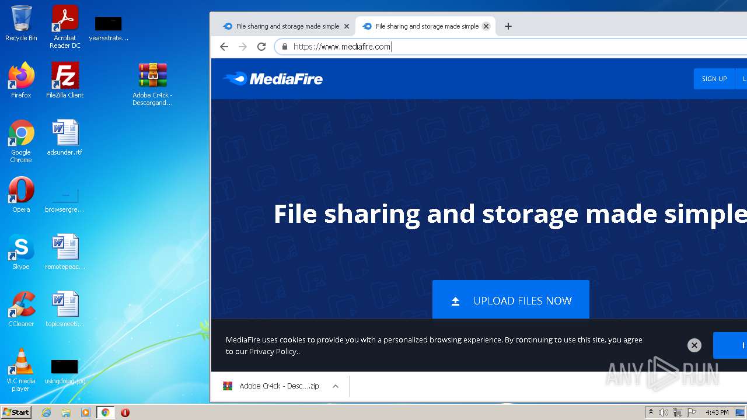Close the first MediaFire tab
Viewport: 747px width, 420px height.
(x=346, y=26)
